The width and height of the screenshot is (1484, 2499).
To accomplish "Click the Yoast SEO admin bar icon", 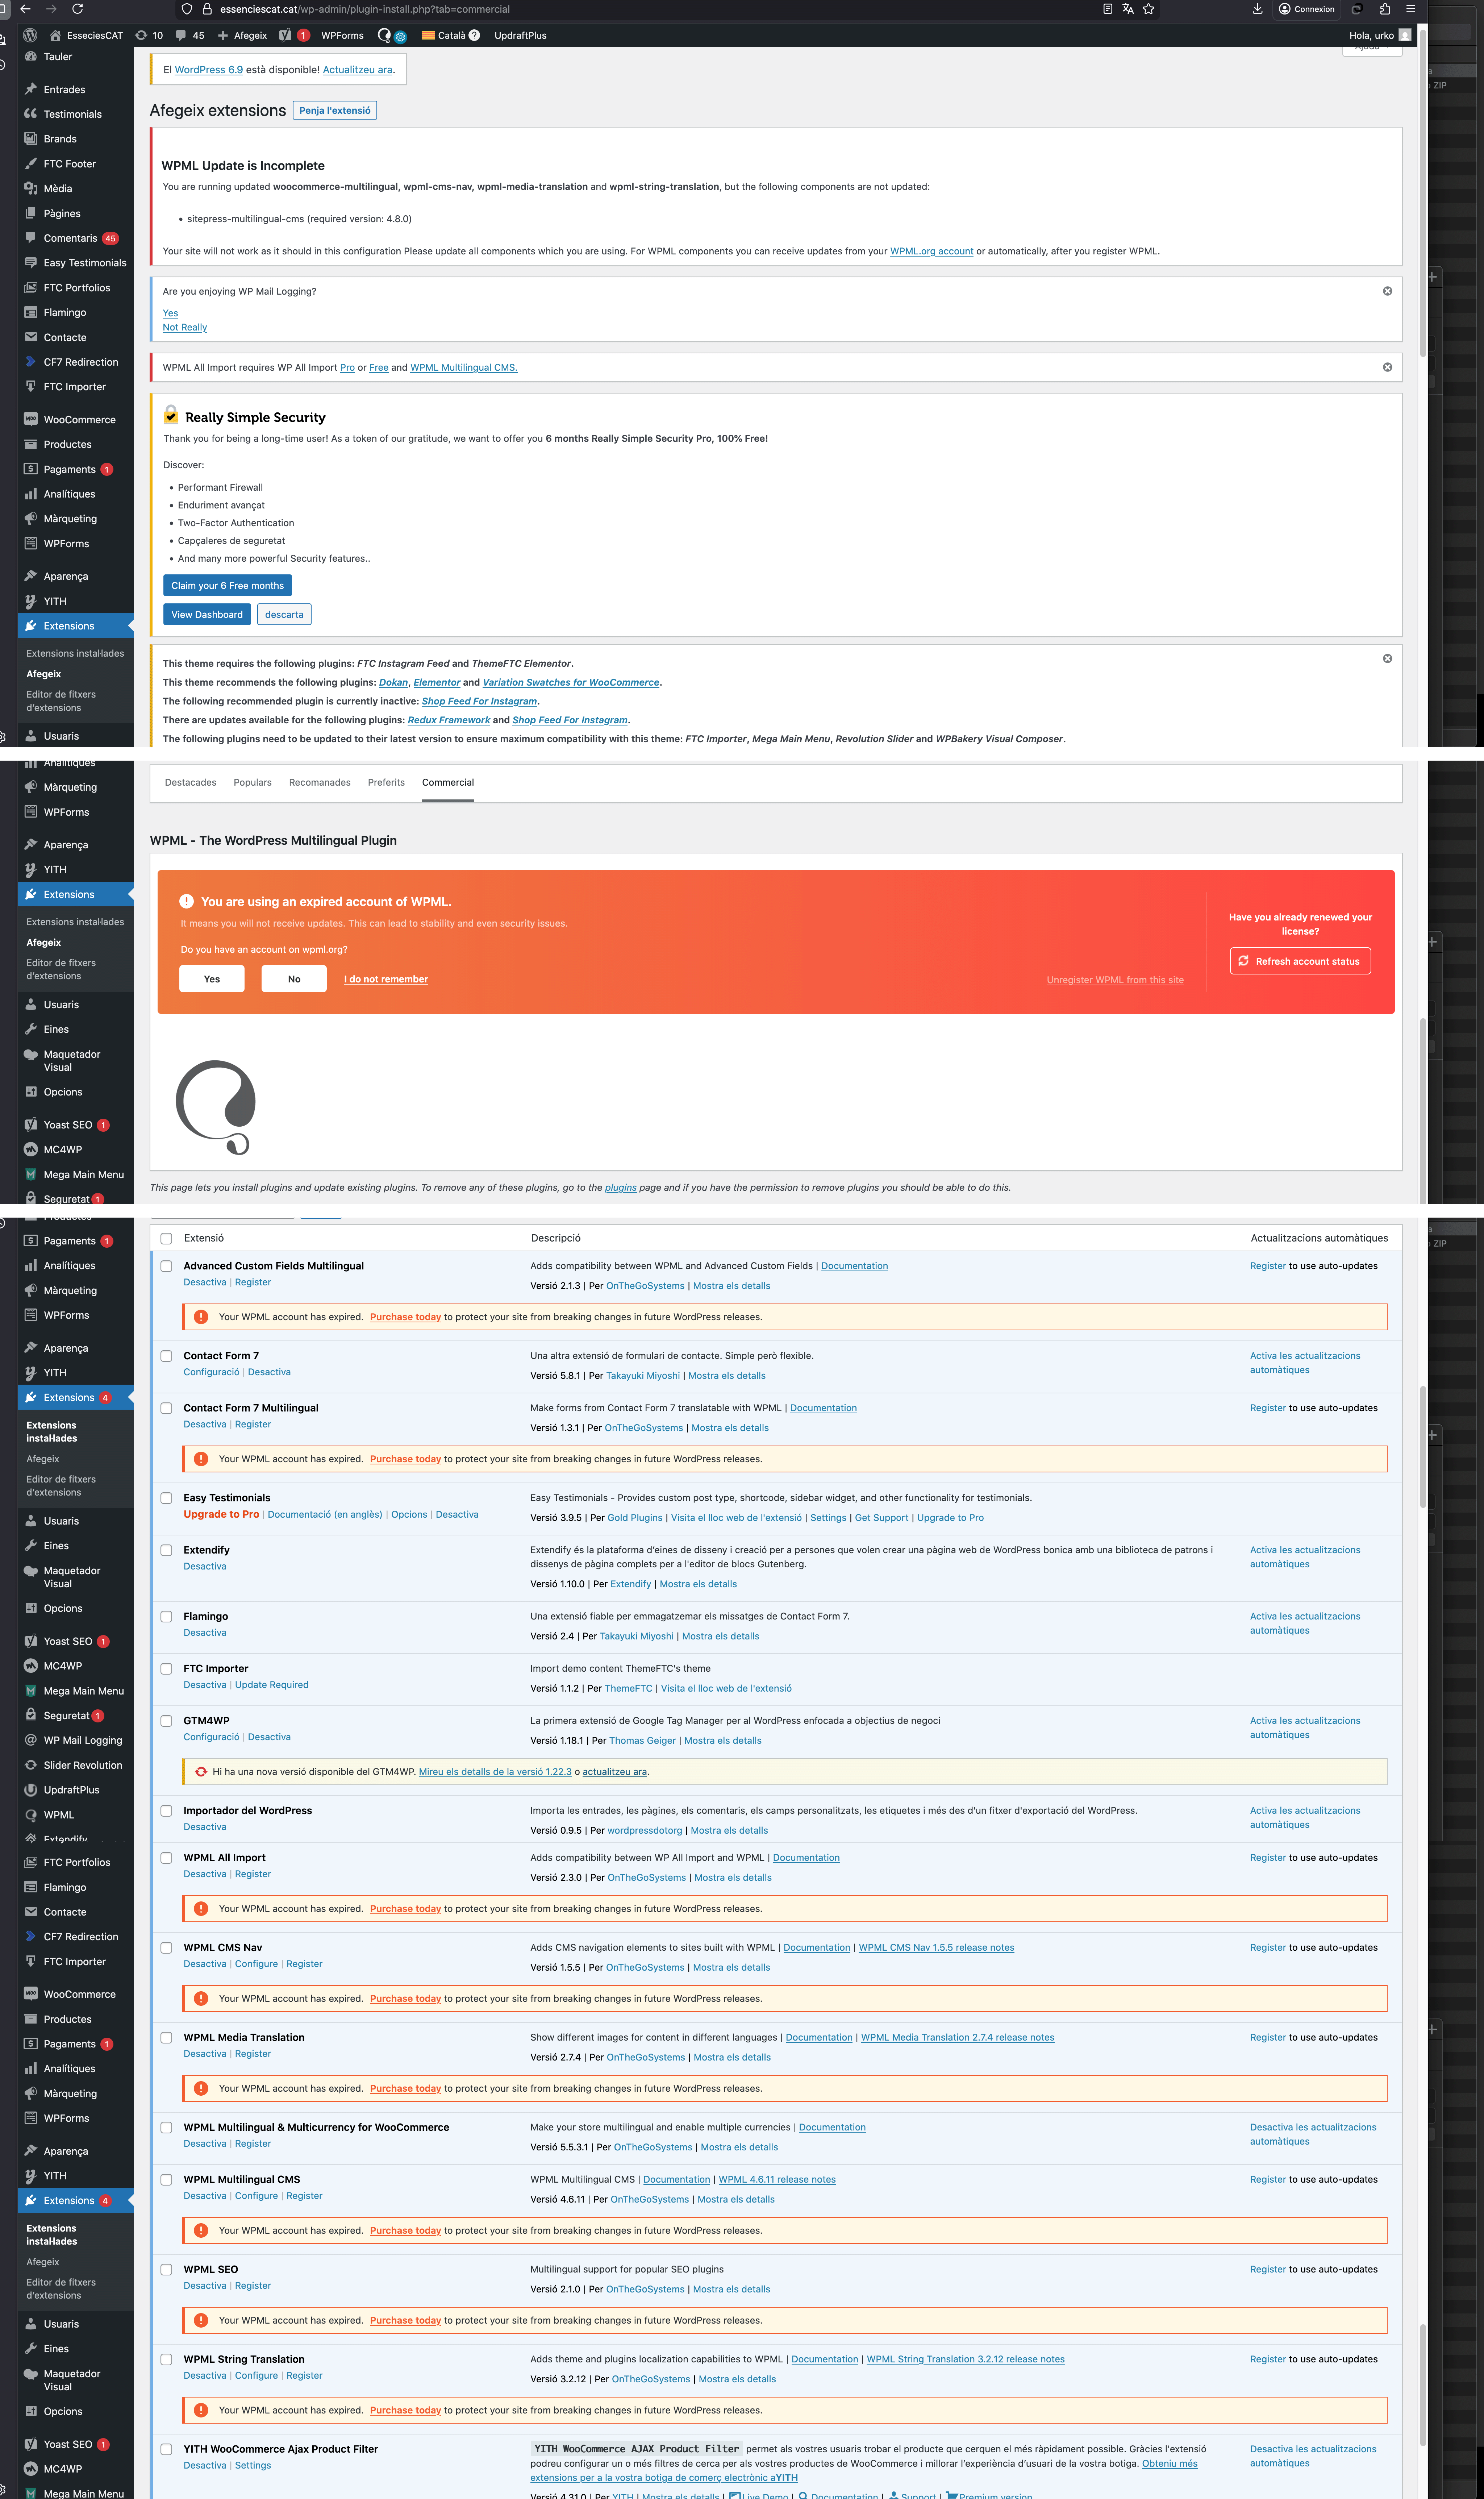I will [286, 35].
